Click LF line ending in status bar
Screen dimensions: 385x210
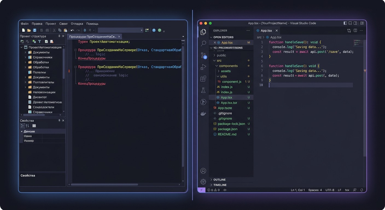tap(339, 190)
